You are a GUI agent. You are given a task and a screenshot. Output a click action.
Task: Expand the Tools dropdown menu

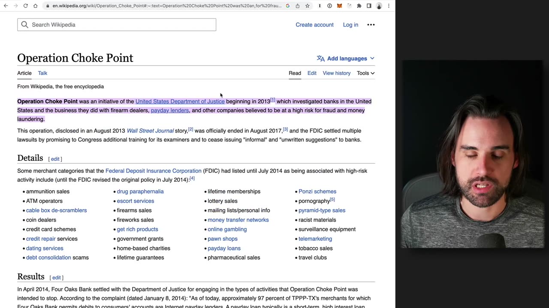point(366,73)
